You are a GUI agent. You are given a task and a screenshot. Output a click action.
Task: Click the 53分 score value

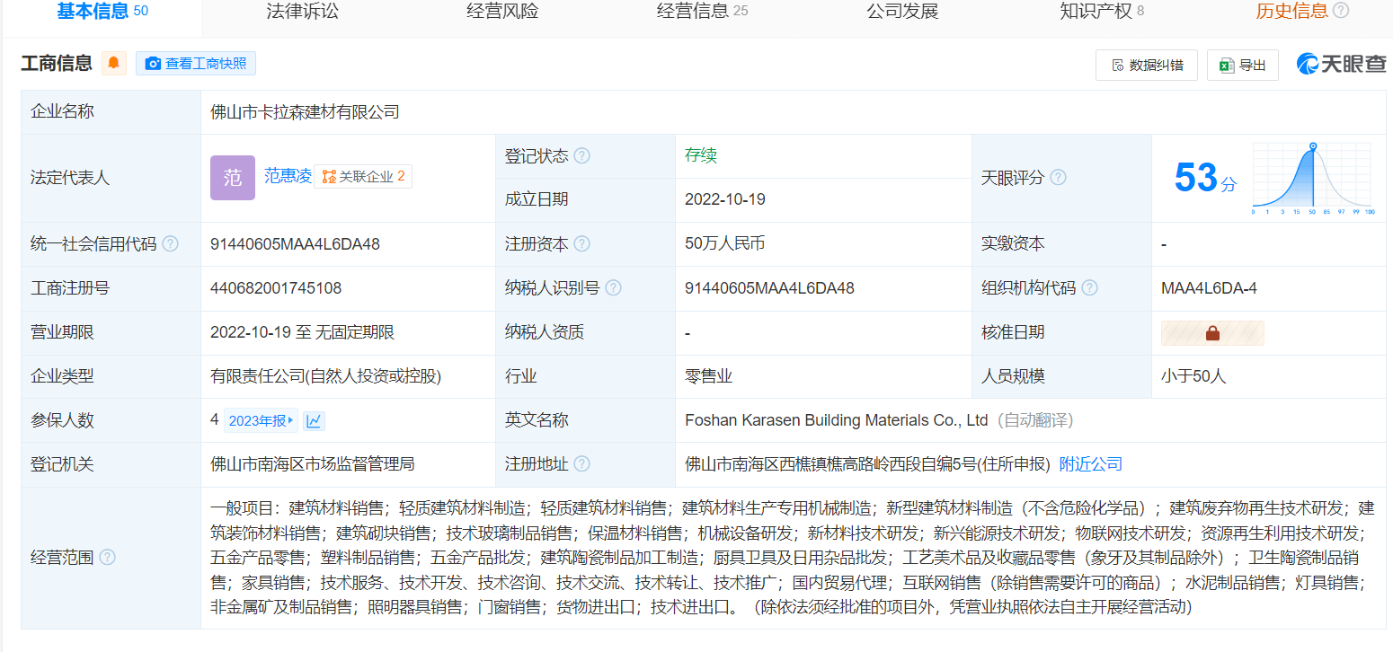pyautogui.click(x=1205, y=178)
